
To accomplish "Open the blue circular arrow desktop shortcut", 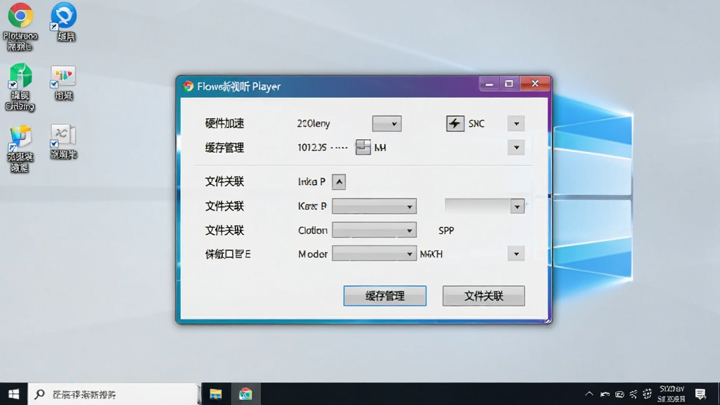I will click(x=63, y=15).
